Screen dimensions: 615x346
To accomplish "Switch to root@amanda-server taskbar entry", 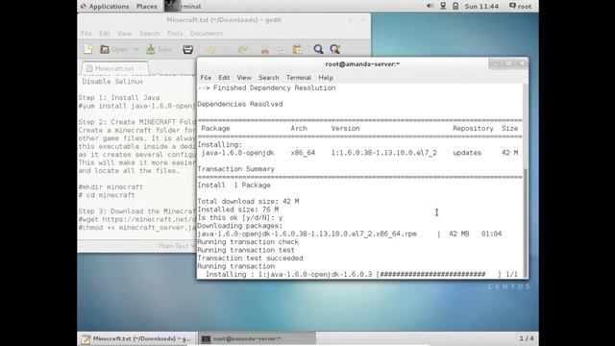I will (257, 338).
